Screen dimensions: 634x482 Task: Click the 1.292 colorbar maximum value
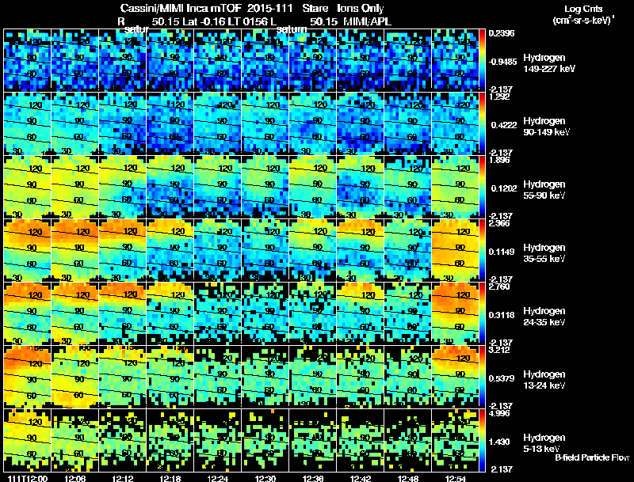point(499,97)
